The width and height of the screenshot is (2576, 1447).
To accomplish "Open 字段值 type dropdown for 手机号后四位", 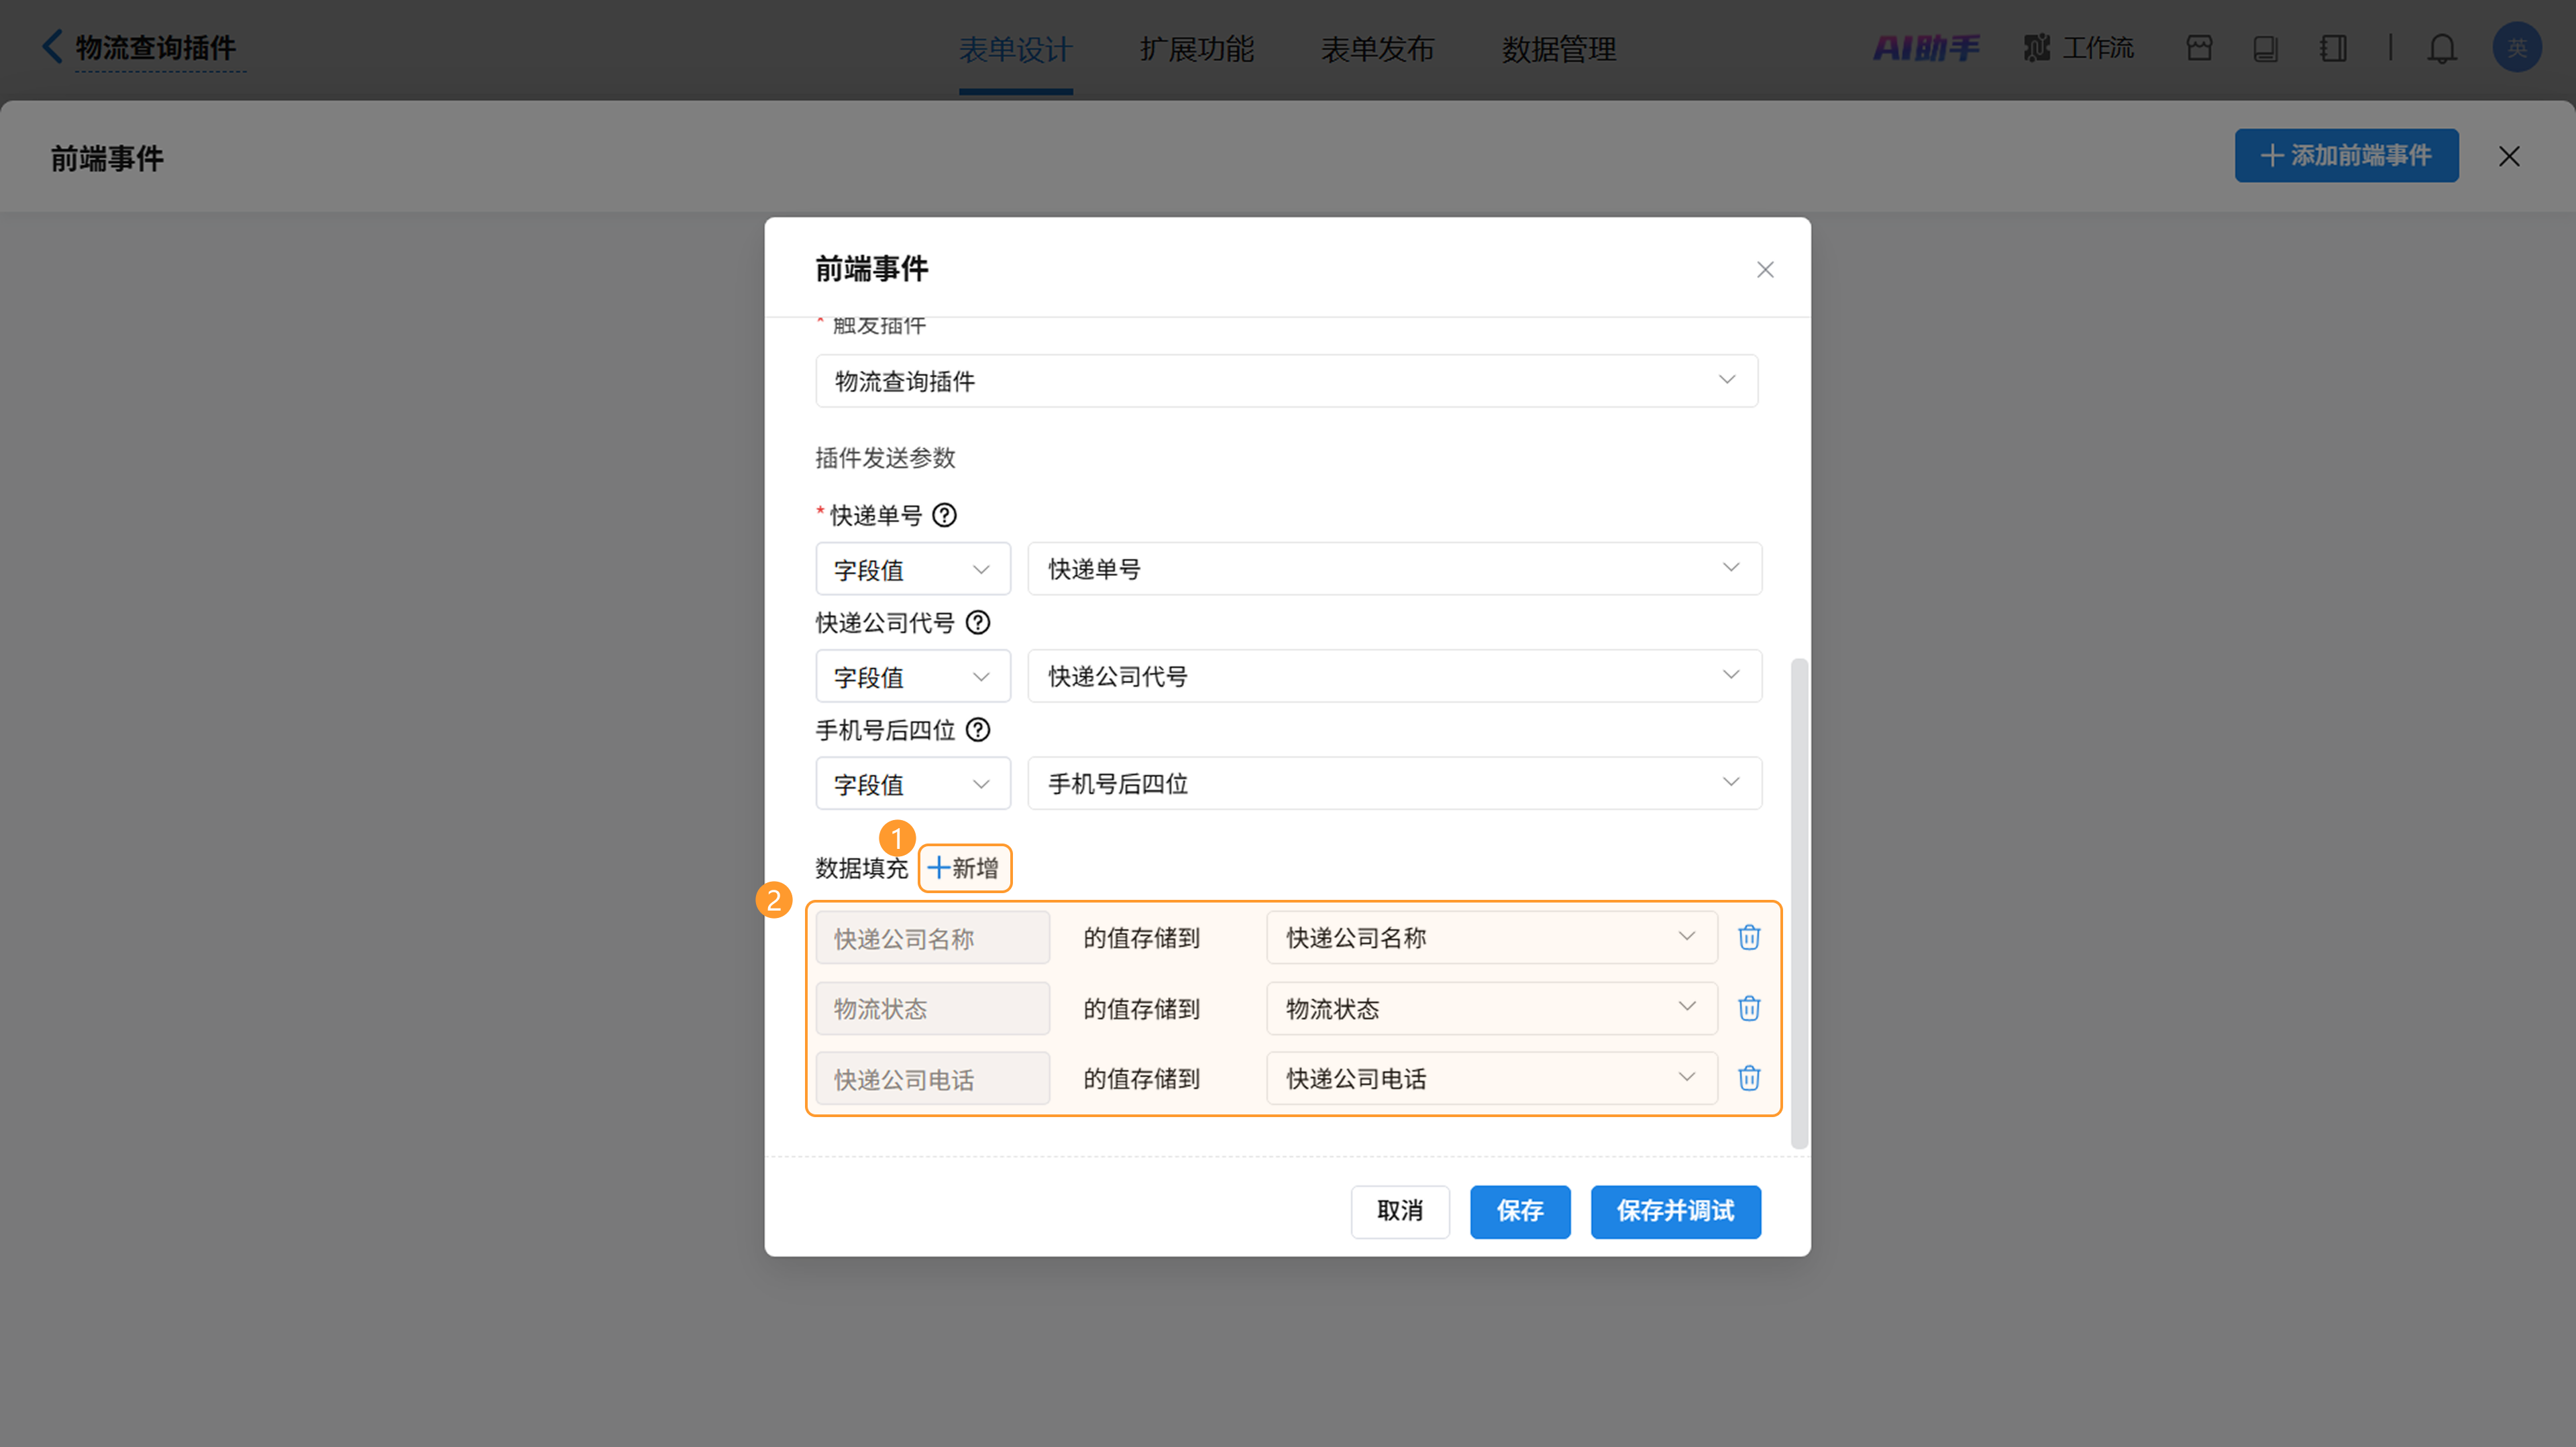I will pos(912,785).
